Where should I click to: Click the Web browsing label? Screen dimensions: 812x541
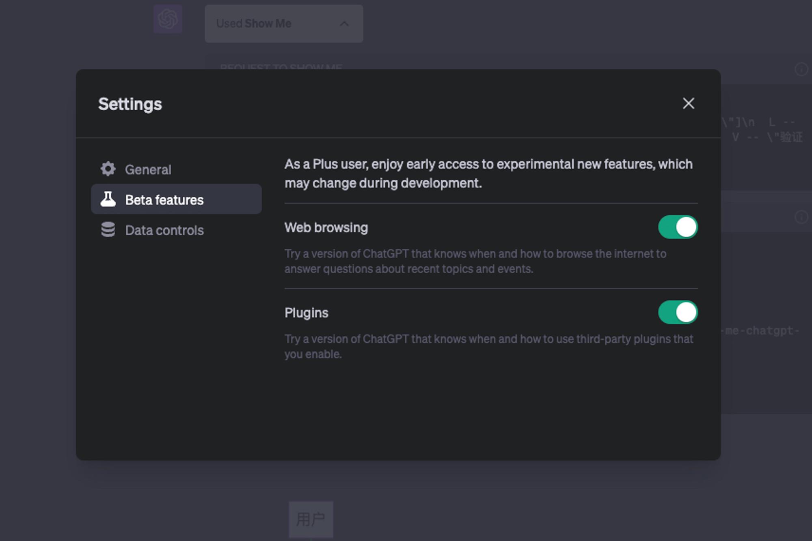point(326,228)
